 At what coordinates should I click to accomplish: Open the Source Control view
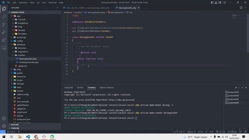(4, 24)
